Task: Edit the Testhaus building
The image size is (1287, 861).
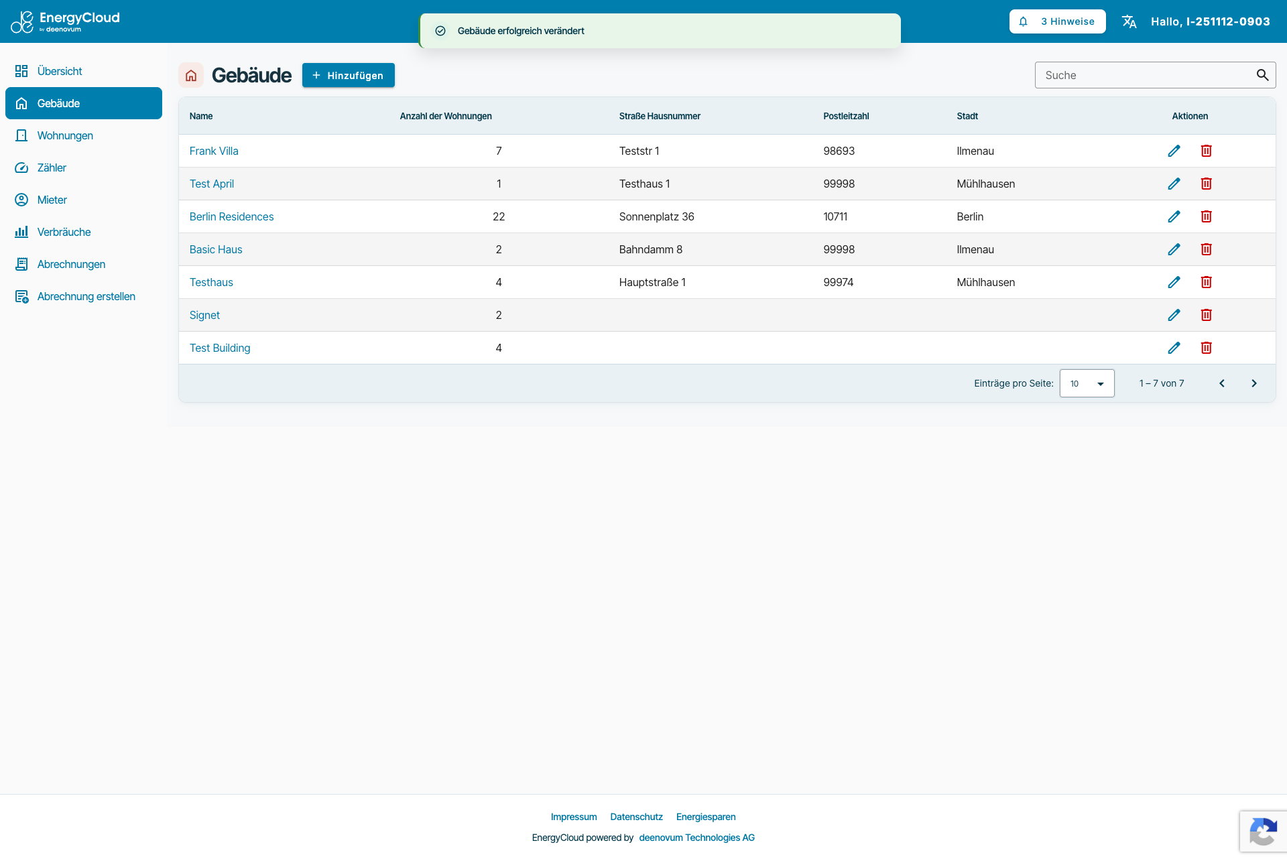Action: [x=1174, y=282]
